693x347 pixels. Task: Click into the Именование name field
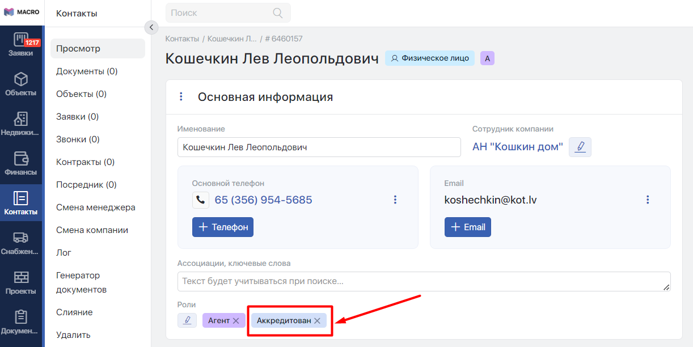[319, 147]
